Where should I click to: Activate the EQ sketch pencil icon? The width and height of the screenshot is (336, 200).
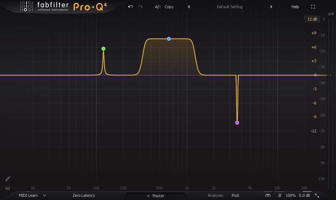pyautogui.click(x=8, y=178)
